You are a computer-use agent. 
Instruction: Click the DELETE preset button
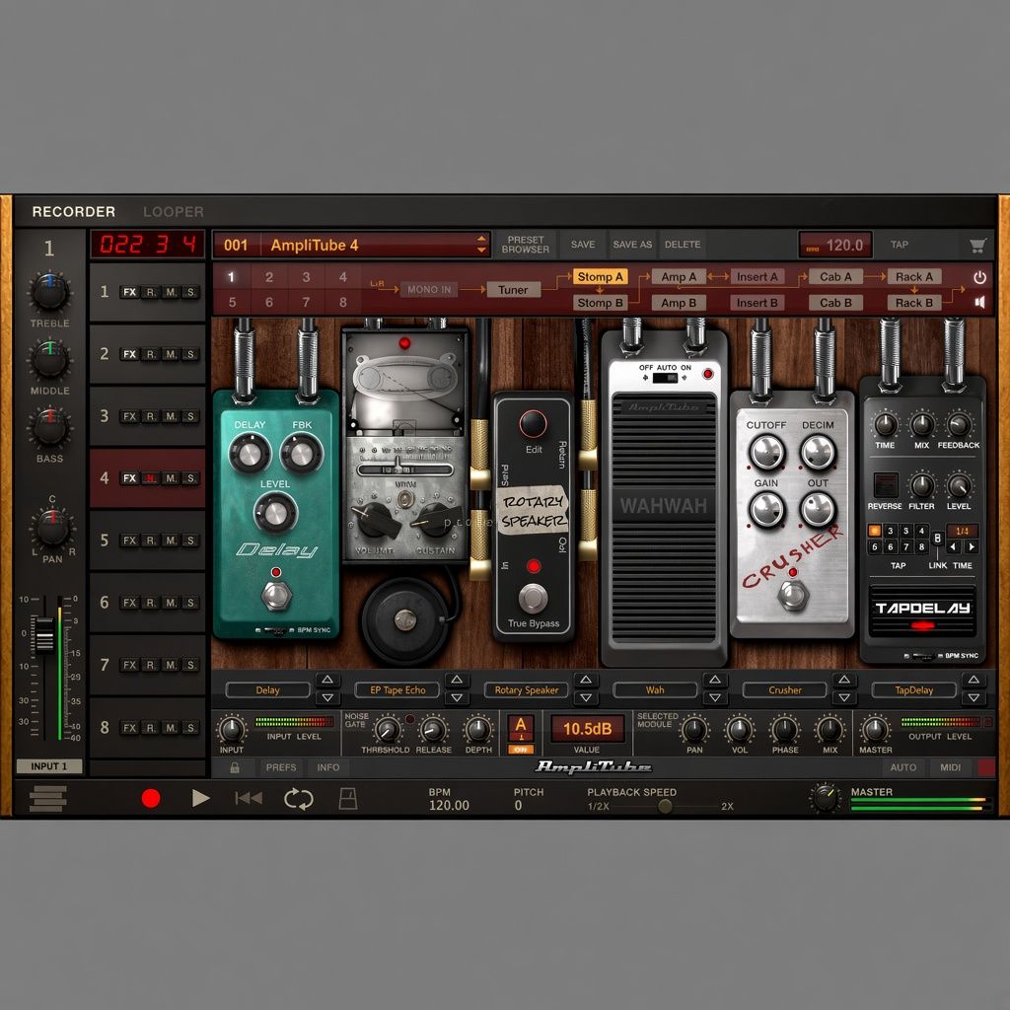coord(683,245)
